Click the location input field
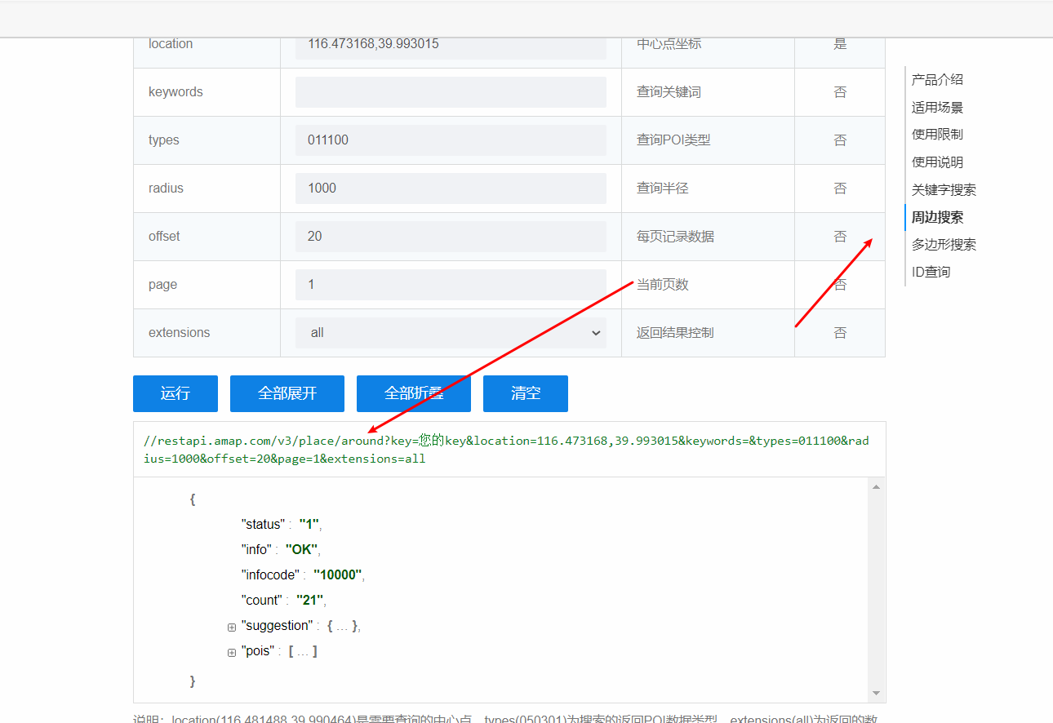This screenshot has width=1053, height=723. point(451,47)
